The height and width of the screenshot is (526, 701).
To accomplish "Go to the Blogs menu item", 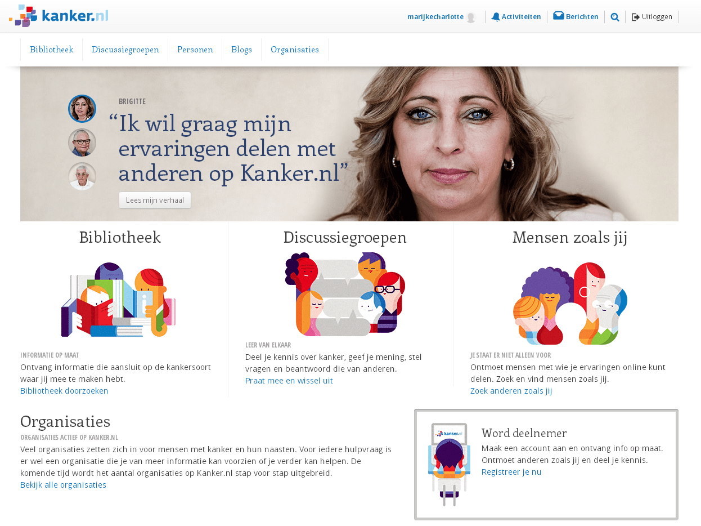I will [x=242, y=50].
